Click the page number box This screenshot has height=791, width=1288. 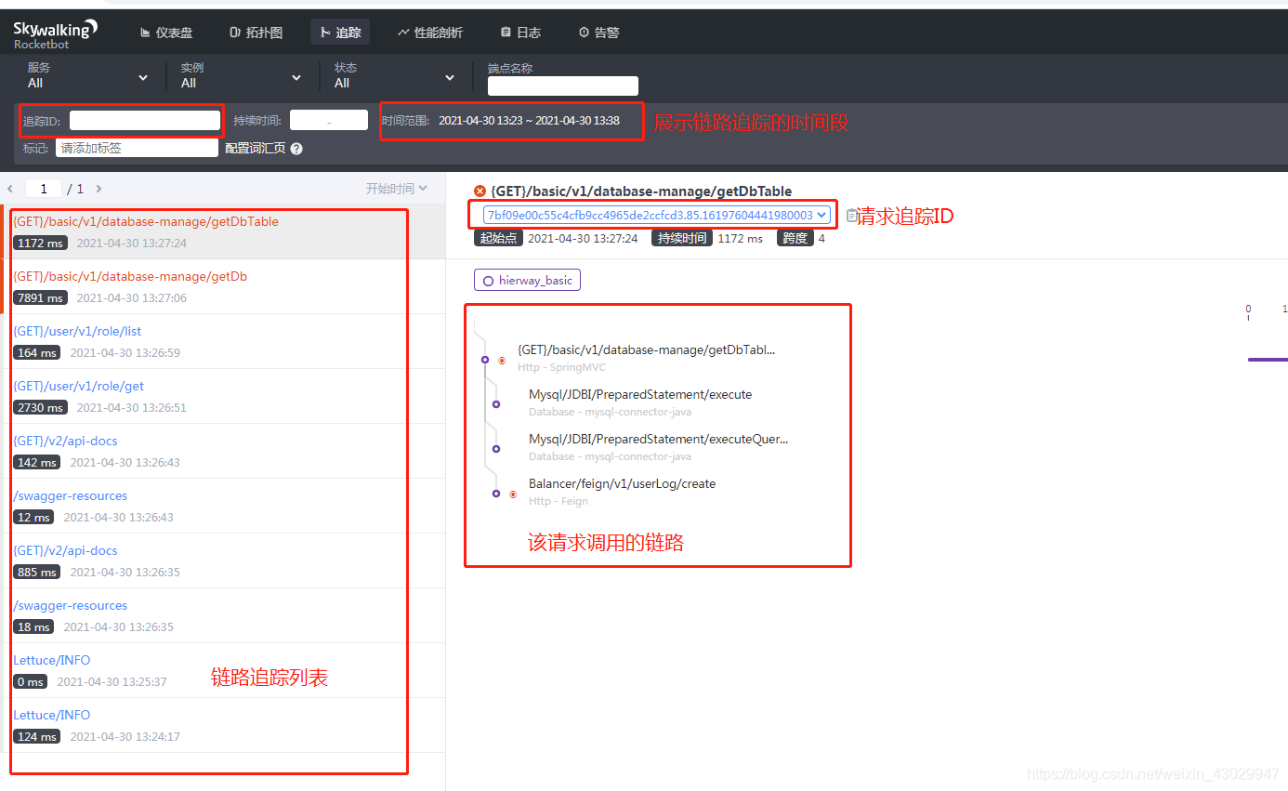(44, 189)
